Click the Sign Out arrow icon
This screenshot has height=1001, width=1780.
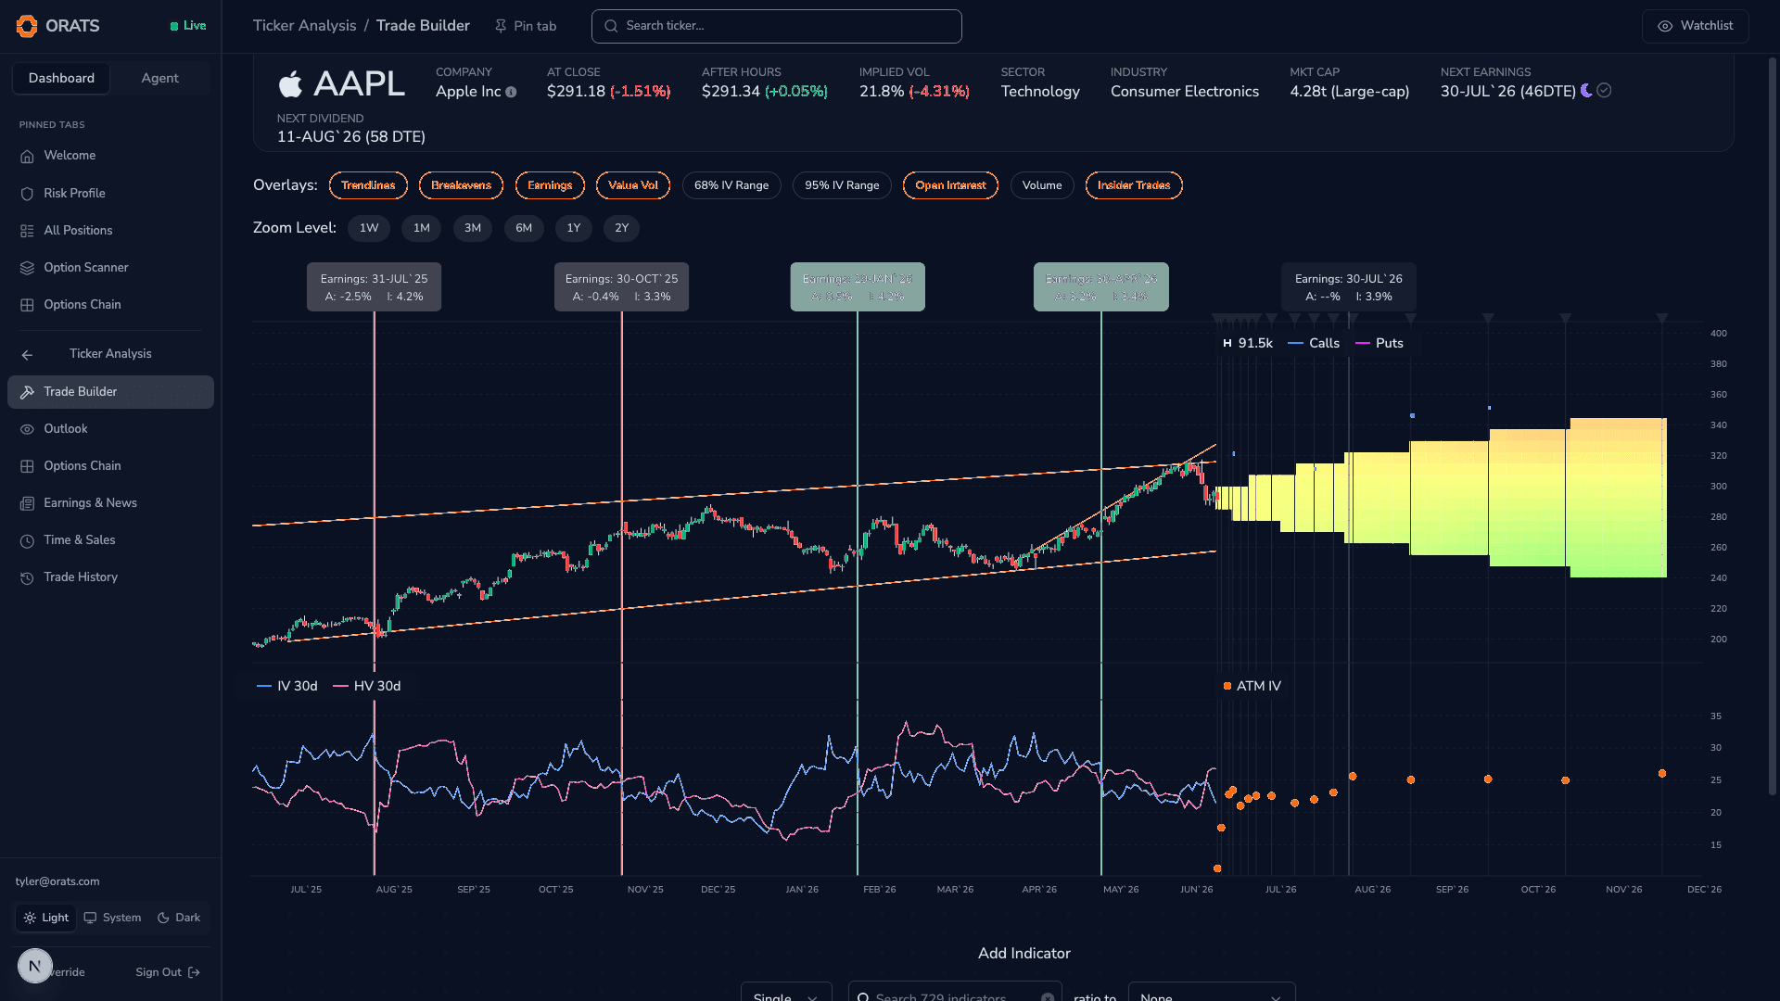click(x=194, y=972)
